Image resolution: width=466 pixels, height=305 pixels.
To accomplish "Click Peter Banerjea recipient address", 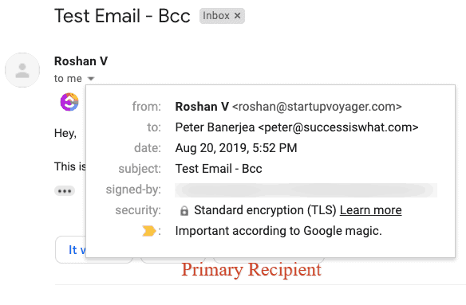I will [297, 127].
